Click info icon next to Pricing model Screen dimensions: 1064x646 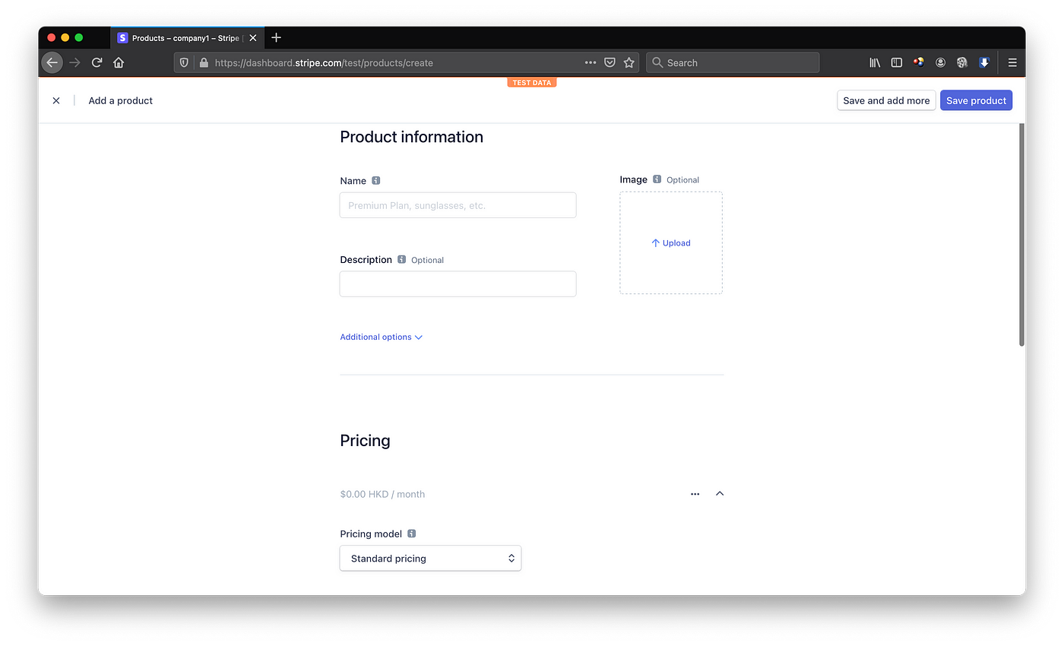pos(411,534)
